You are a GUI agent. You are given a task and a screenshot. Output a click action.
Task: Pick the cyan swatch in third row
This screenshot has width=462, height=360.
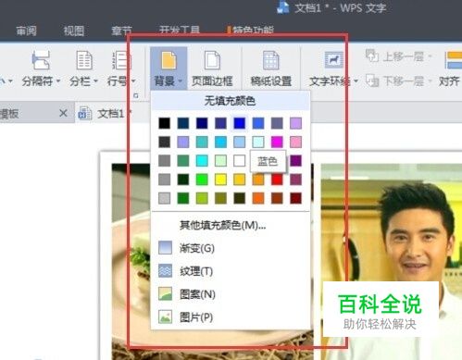[x=202, y=161]
